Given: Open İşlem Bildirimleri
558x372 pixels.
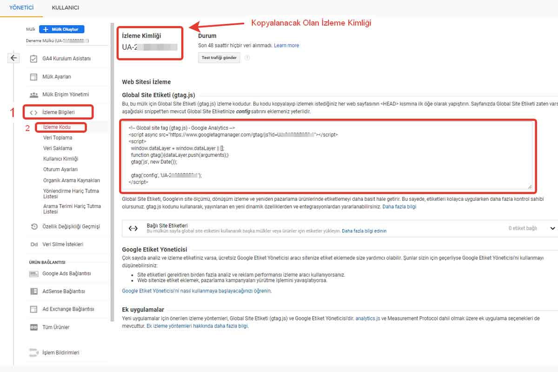Looking at the screenshot, I should [x=61, y=352].
